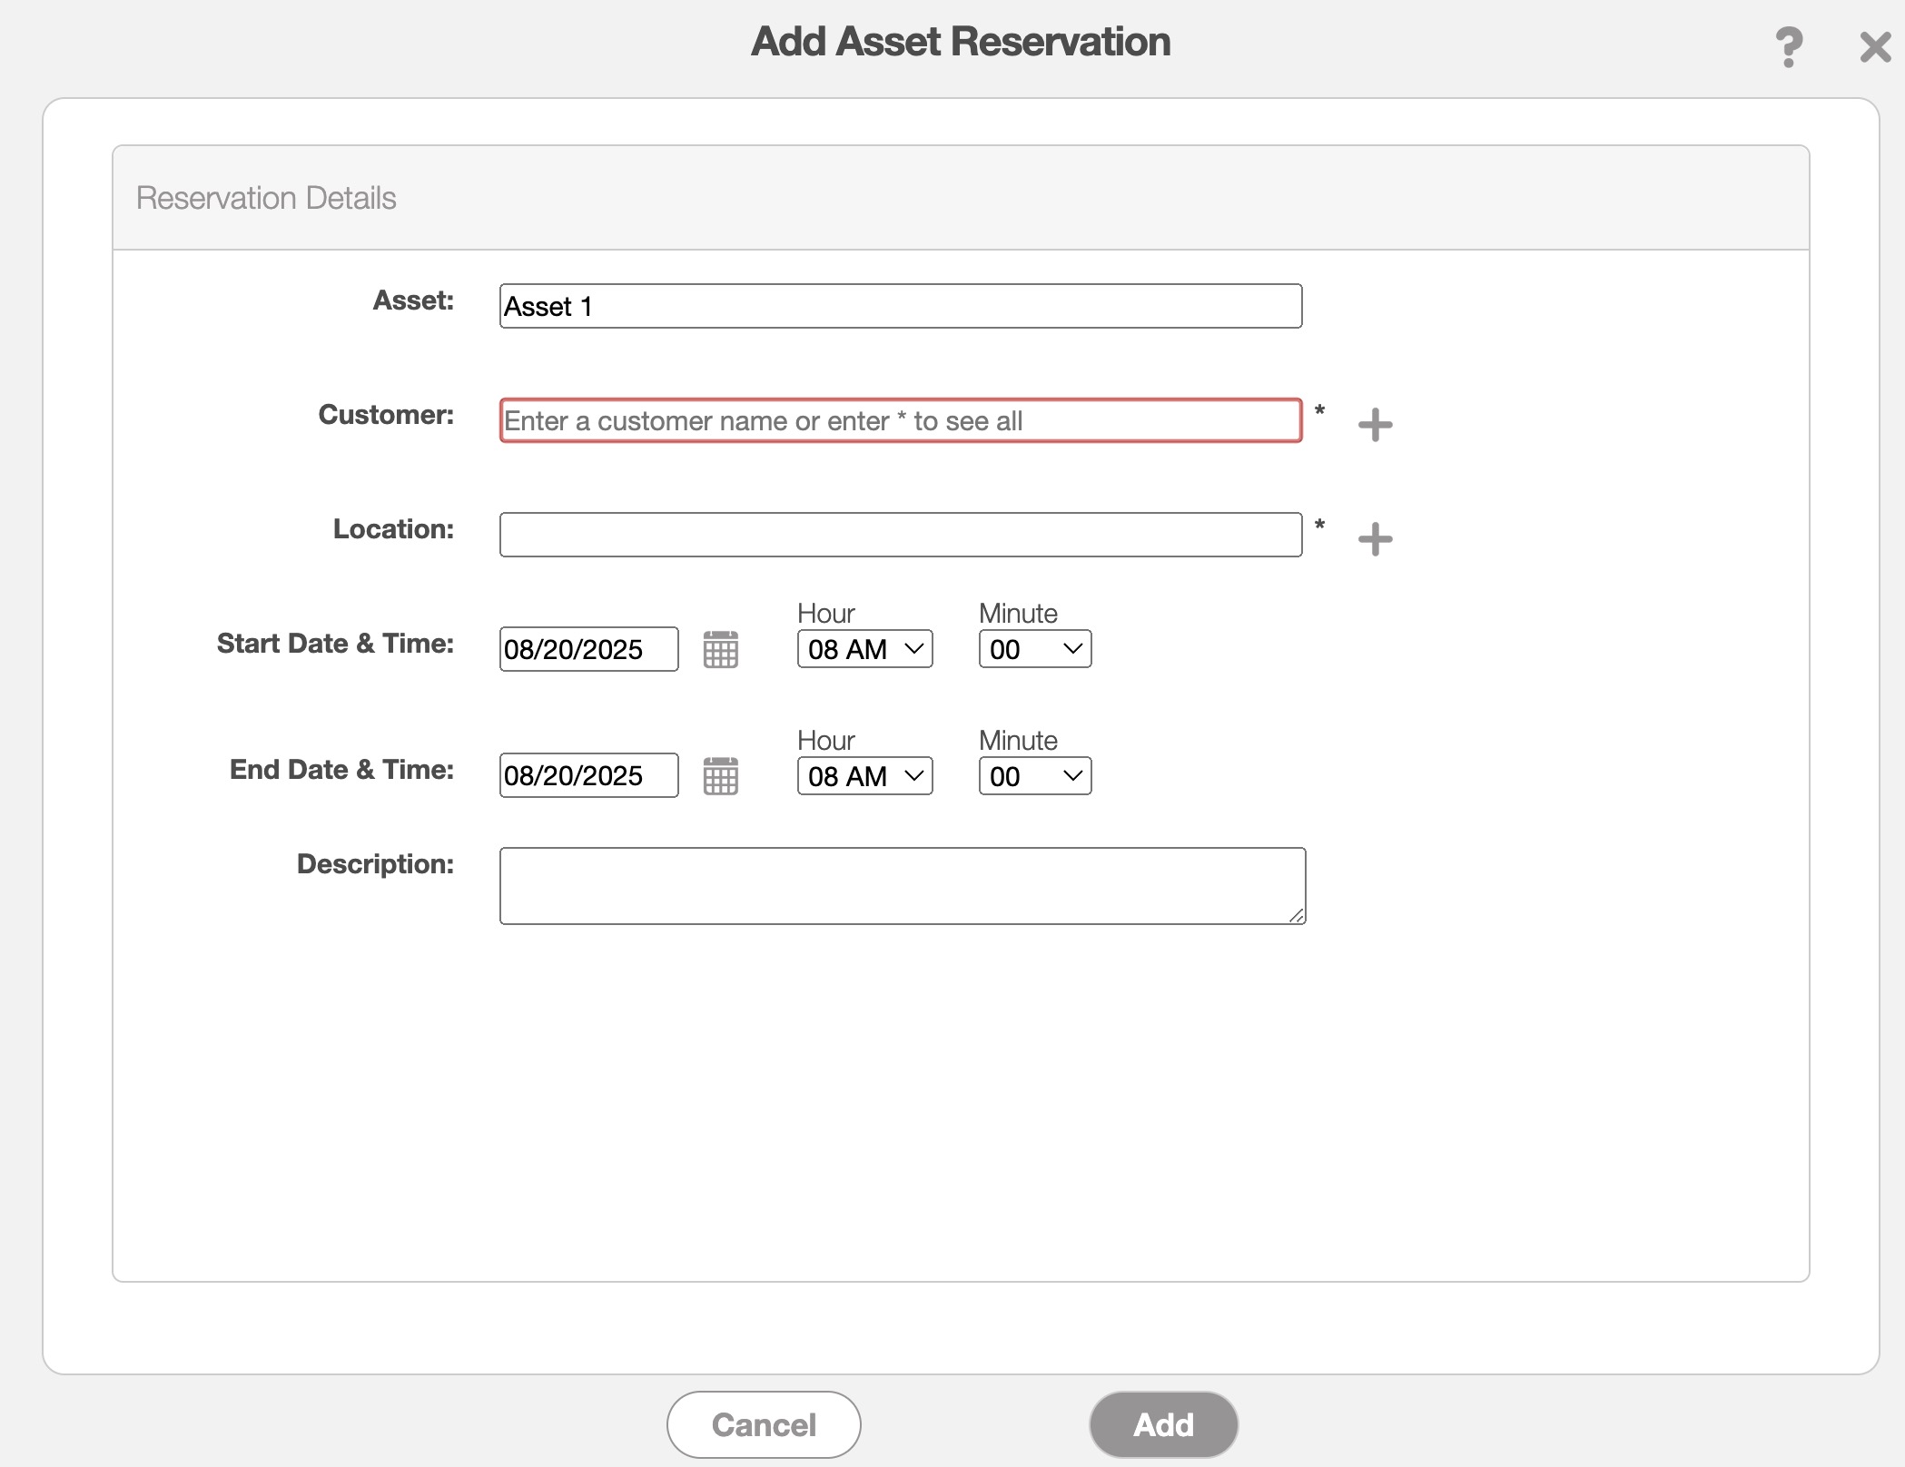Click plus icon to add new customer
The height and width of the screenshot is (1467, 1905).
pyautogui.click(x=1375, y=425)
